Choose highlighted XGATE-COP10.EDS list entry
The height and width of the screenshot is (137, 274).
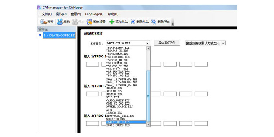click(x=126, y=122)
